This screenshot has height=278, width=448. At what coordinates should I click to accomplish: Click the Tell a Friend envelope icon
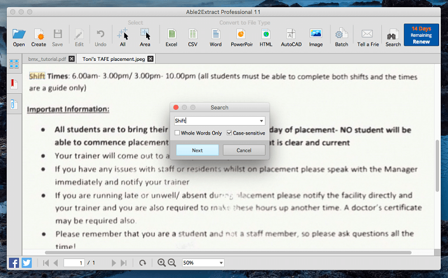pyautogui.click(x=367, y=34)
